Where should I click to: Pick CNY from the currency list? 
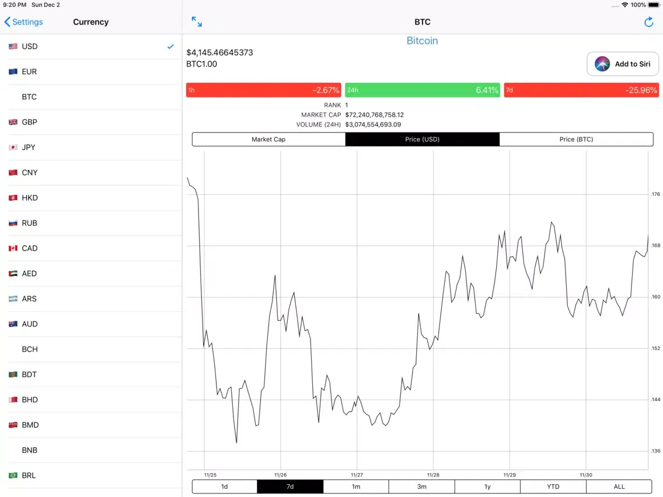tap(91, 173)
